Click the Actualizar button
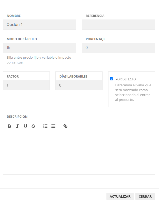Image resolution: width=159 pixels, height=202 pixels. tap(120, 196)
